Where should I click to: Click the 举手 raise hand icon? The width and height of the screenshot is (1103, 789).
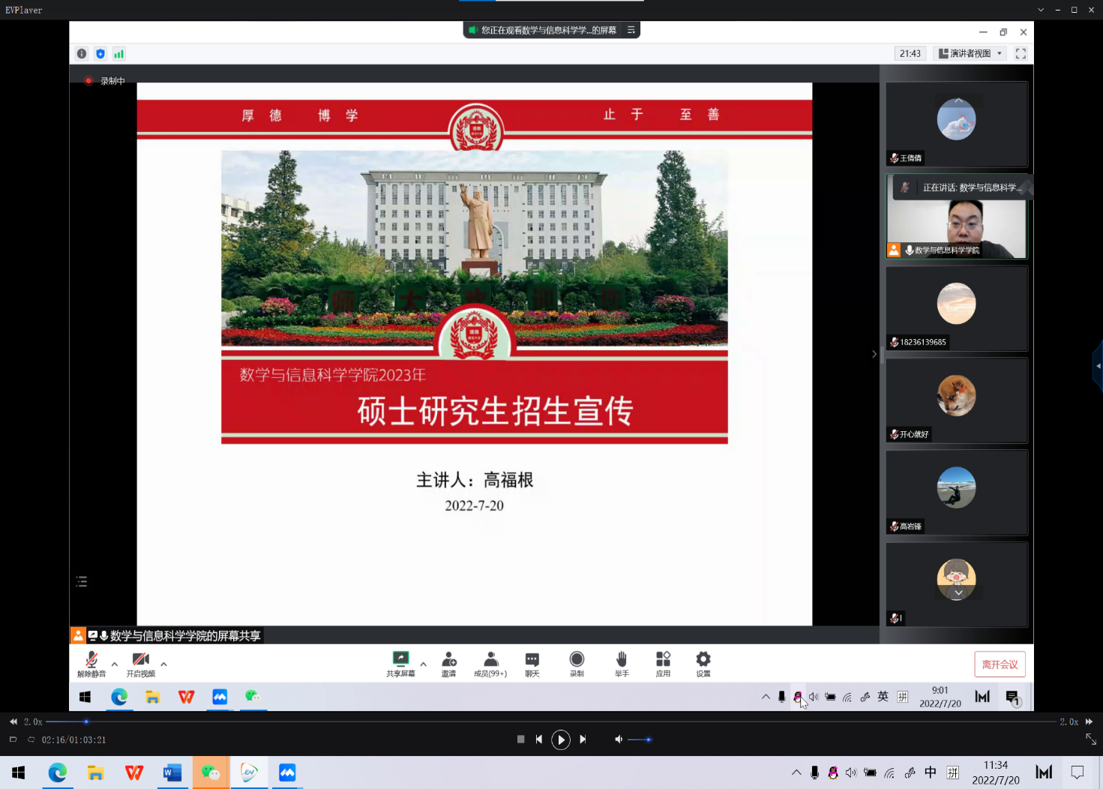pos(622,664)
